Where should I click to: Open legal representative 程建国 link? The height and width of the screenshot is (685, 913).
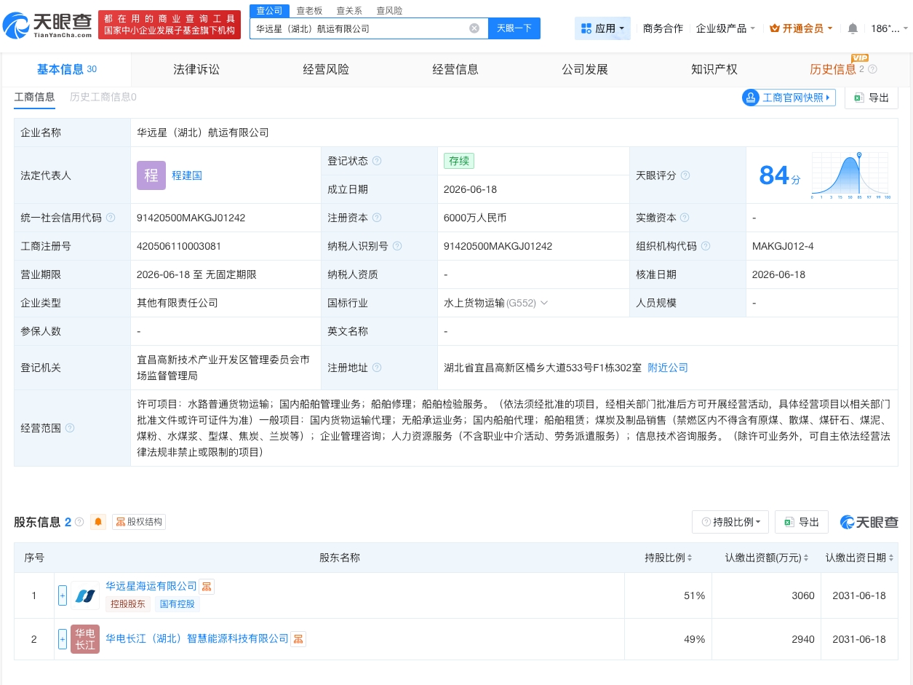(187, 175)
